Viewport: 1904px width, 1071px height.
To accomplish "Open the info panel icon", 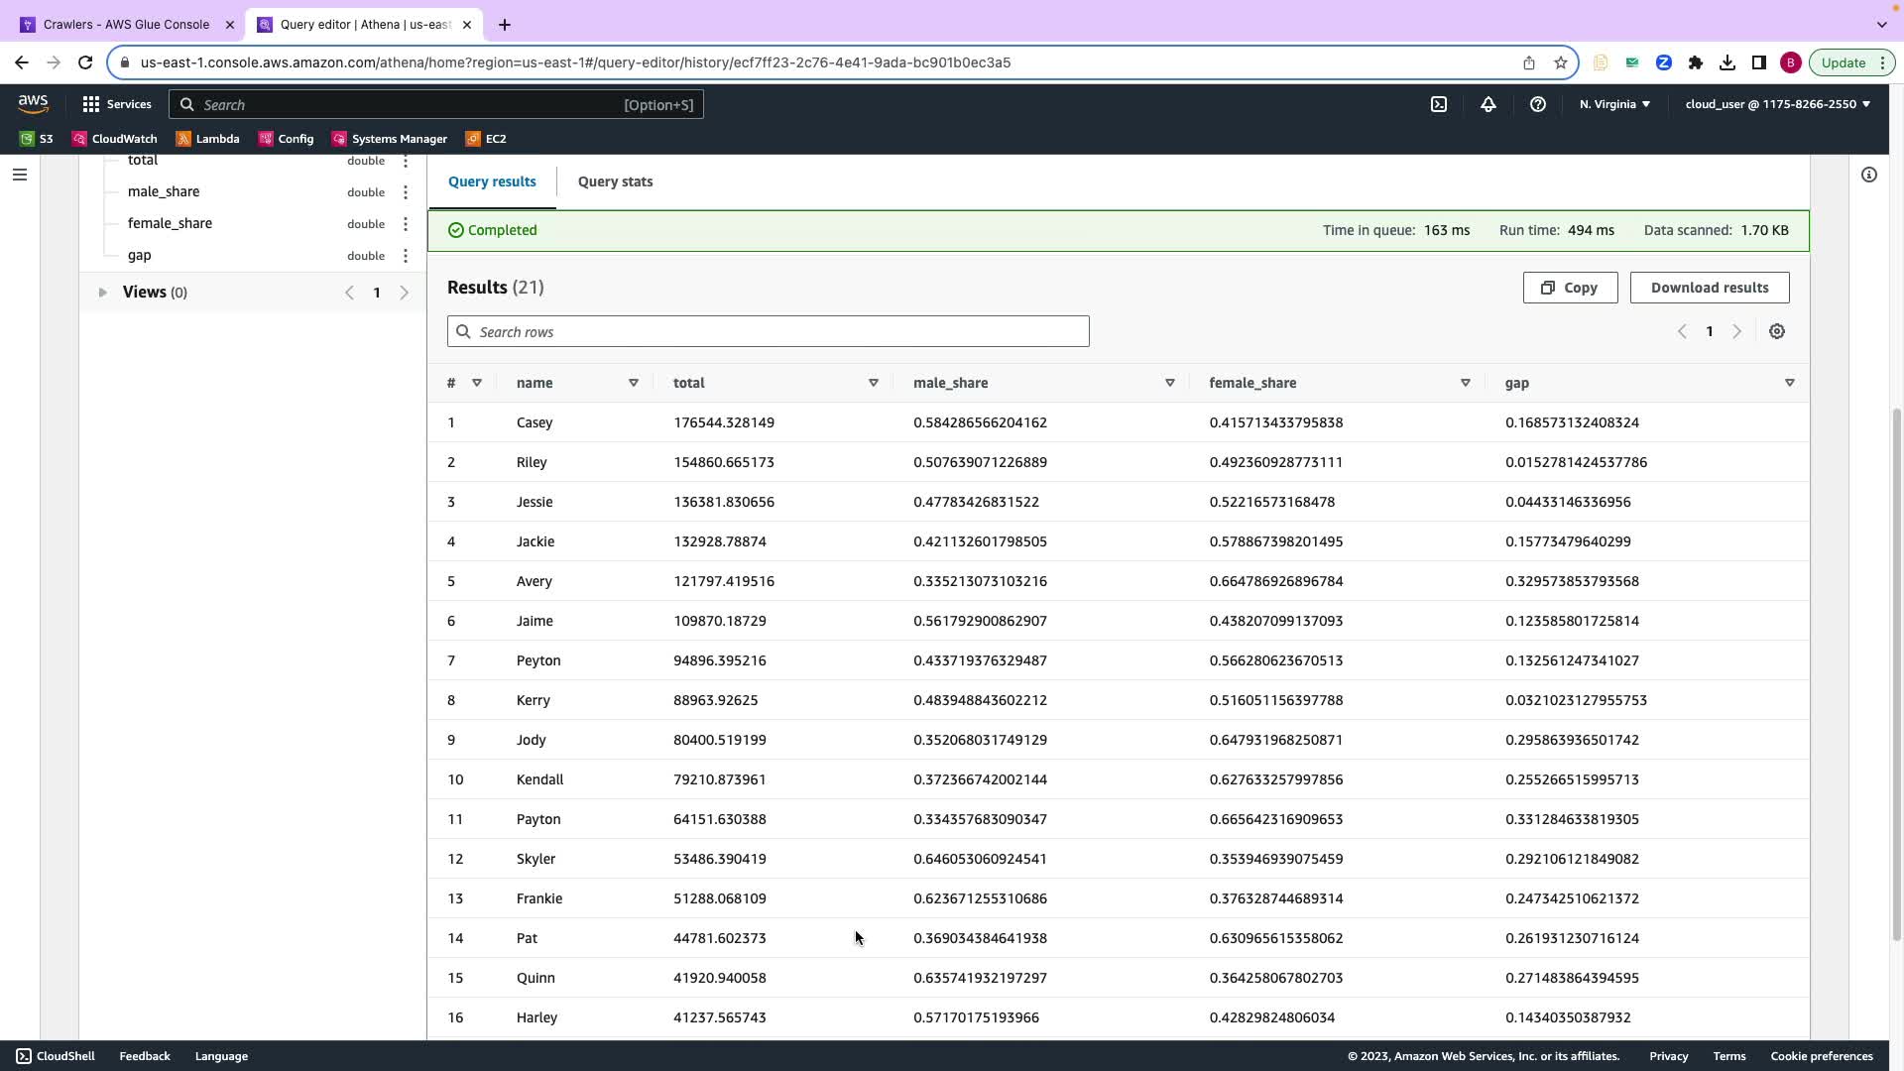I will click(1869, 175).
